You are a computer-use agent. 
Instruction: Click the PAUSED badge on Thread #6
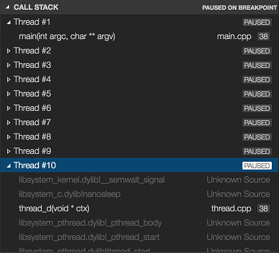(x=257, y=108)
